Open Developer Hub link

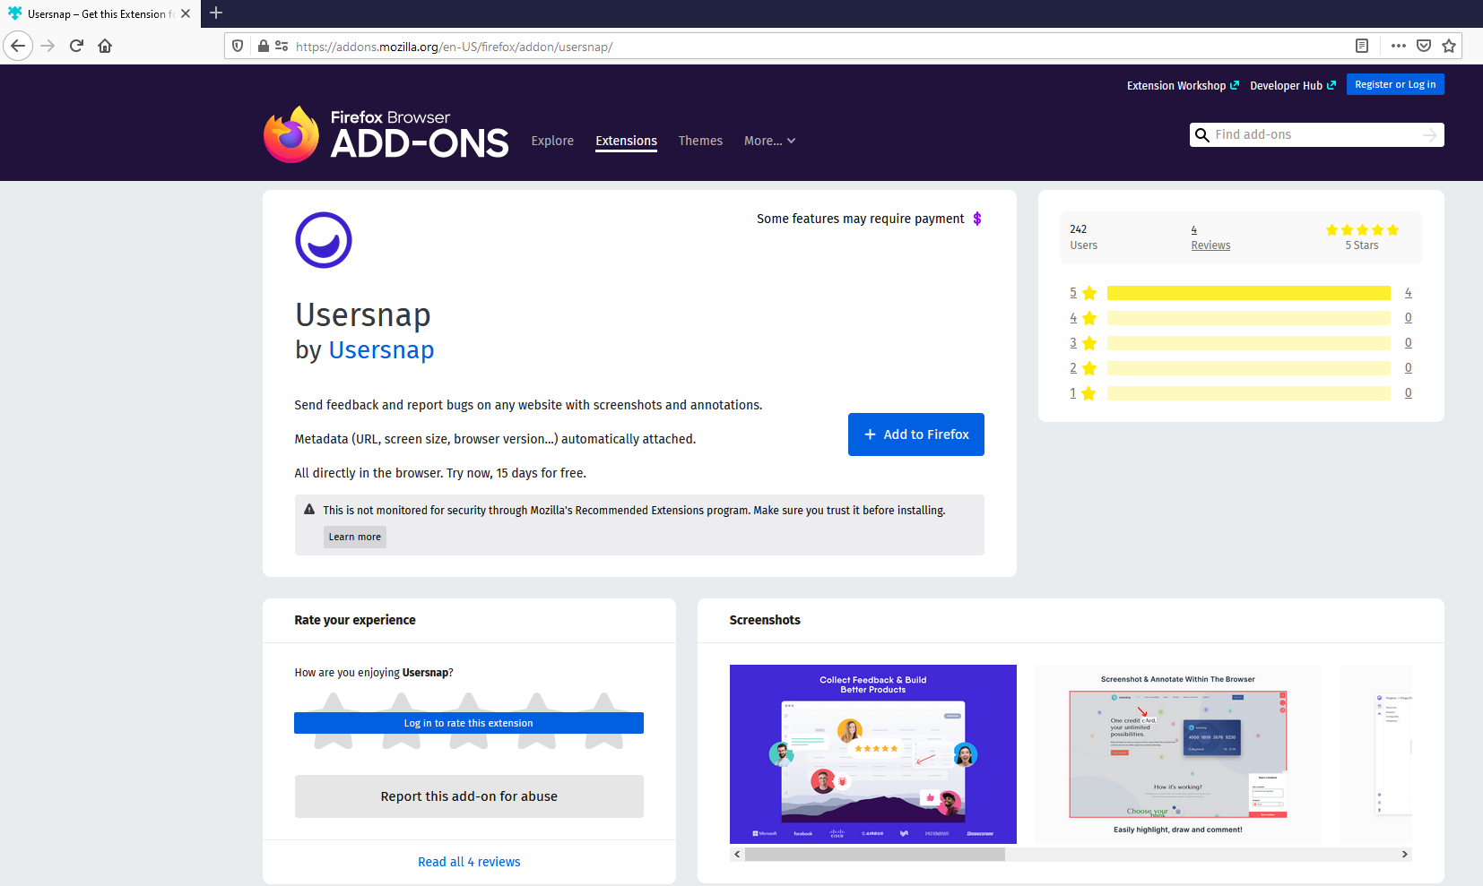(x=1293, y=85)
